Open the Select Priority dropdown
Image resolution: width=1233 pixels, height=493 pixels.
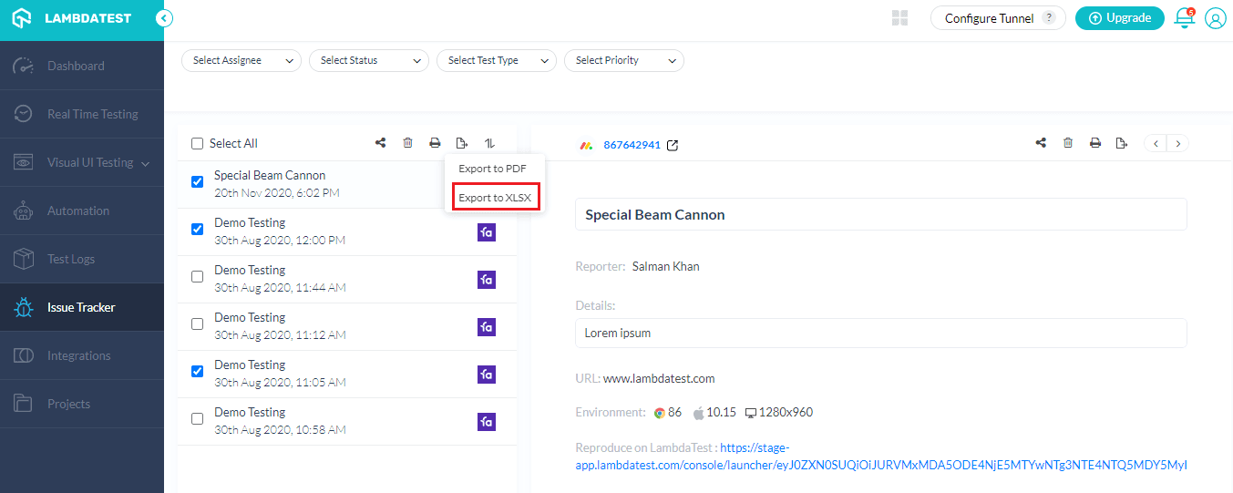624,60
